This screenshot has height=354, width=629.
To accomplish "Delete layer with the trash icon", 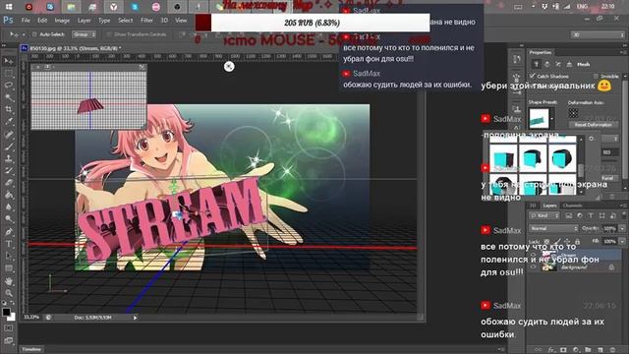I will click(x=612, y=350).
